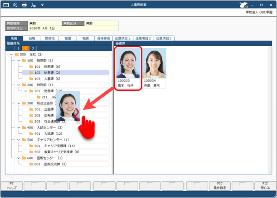
Task: Collapse the 000 全社 node
Action: click(11, 54)
